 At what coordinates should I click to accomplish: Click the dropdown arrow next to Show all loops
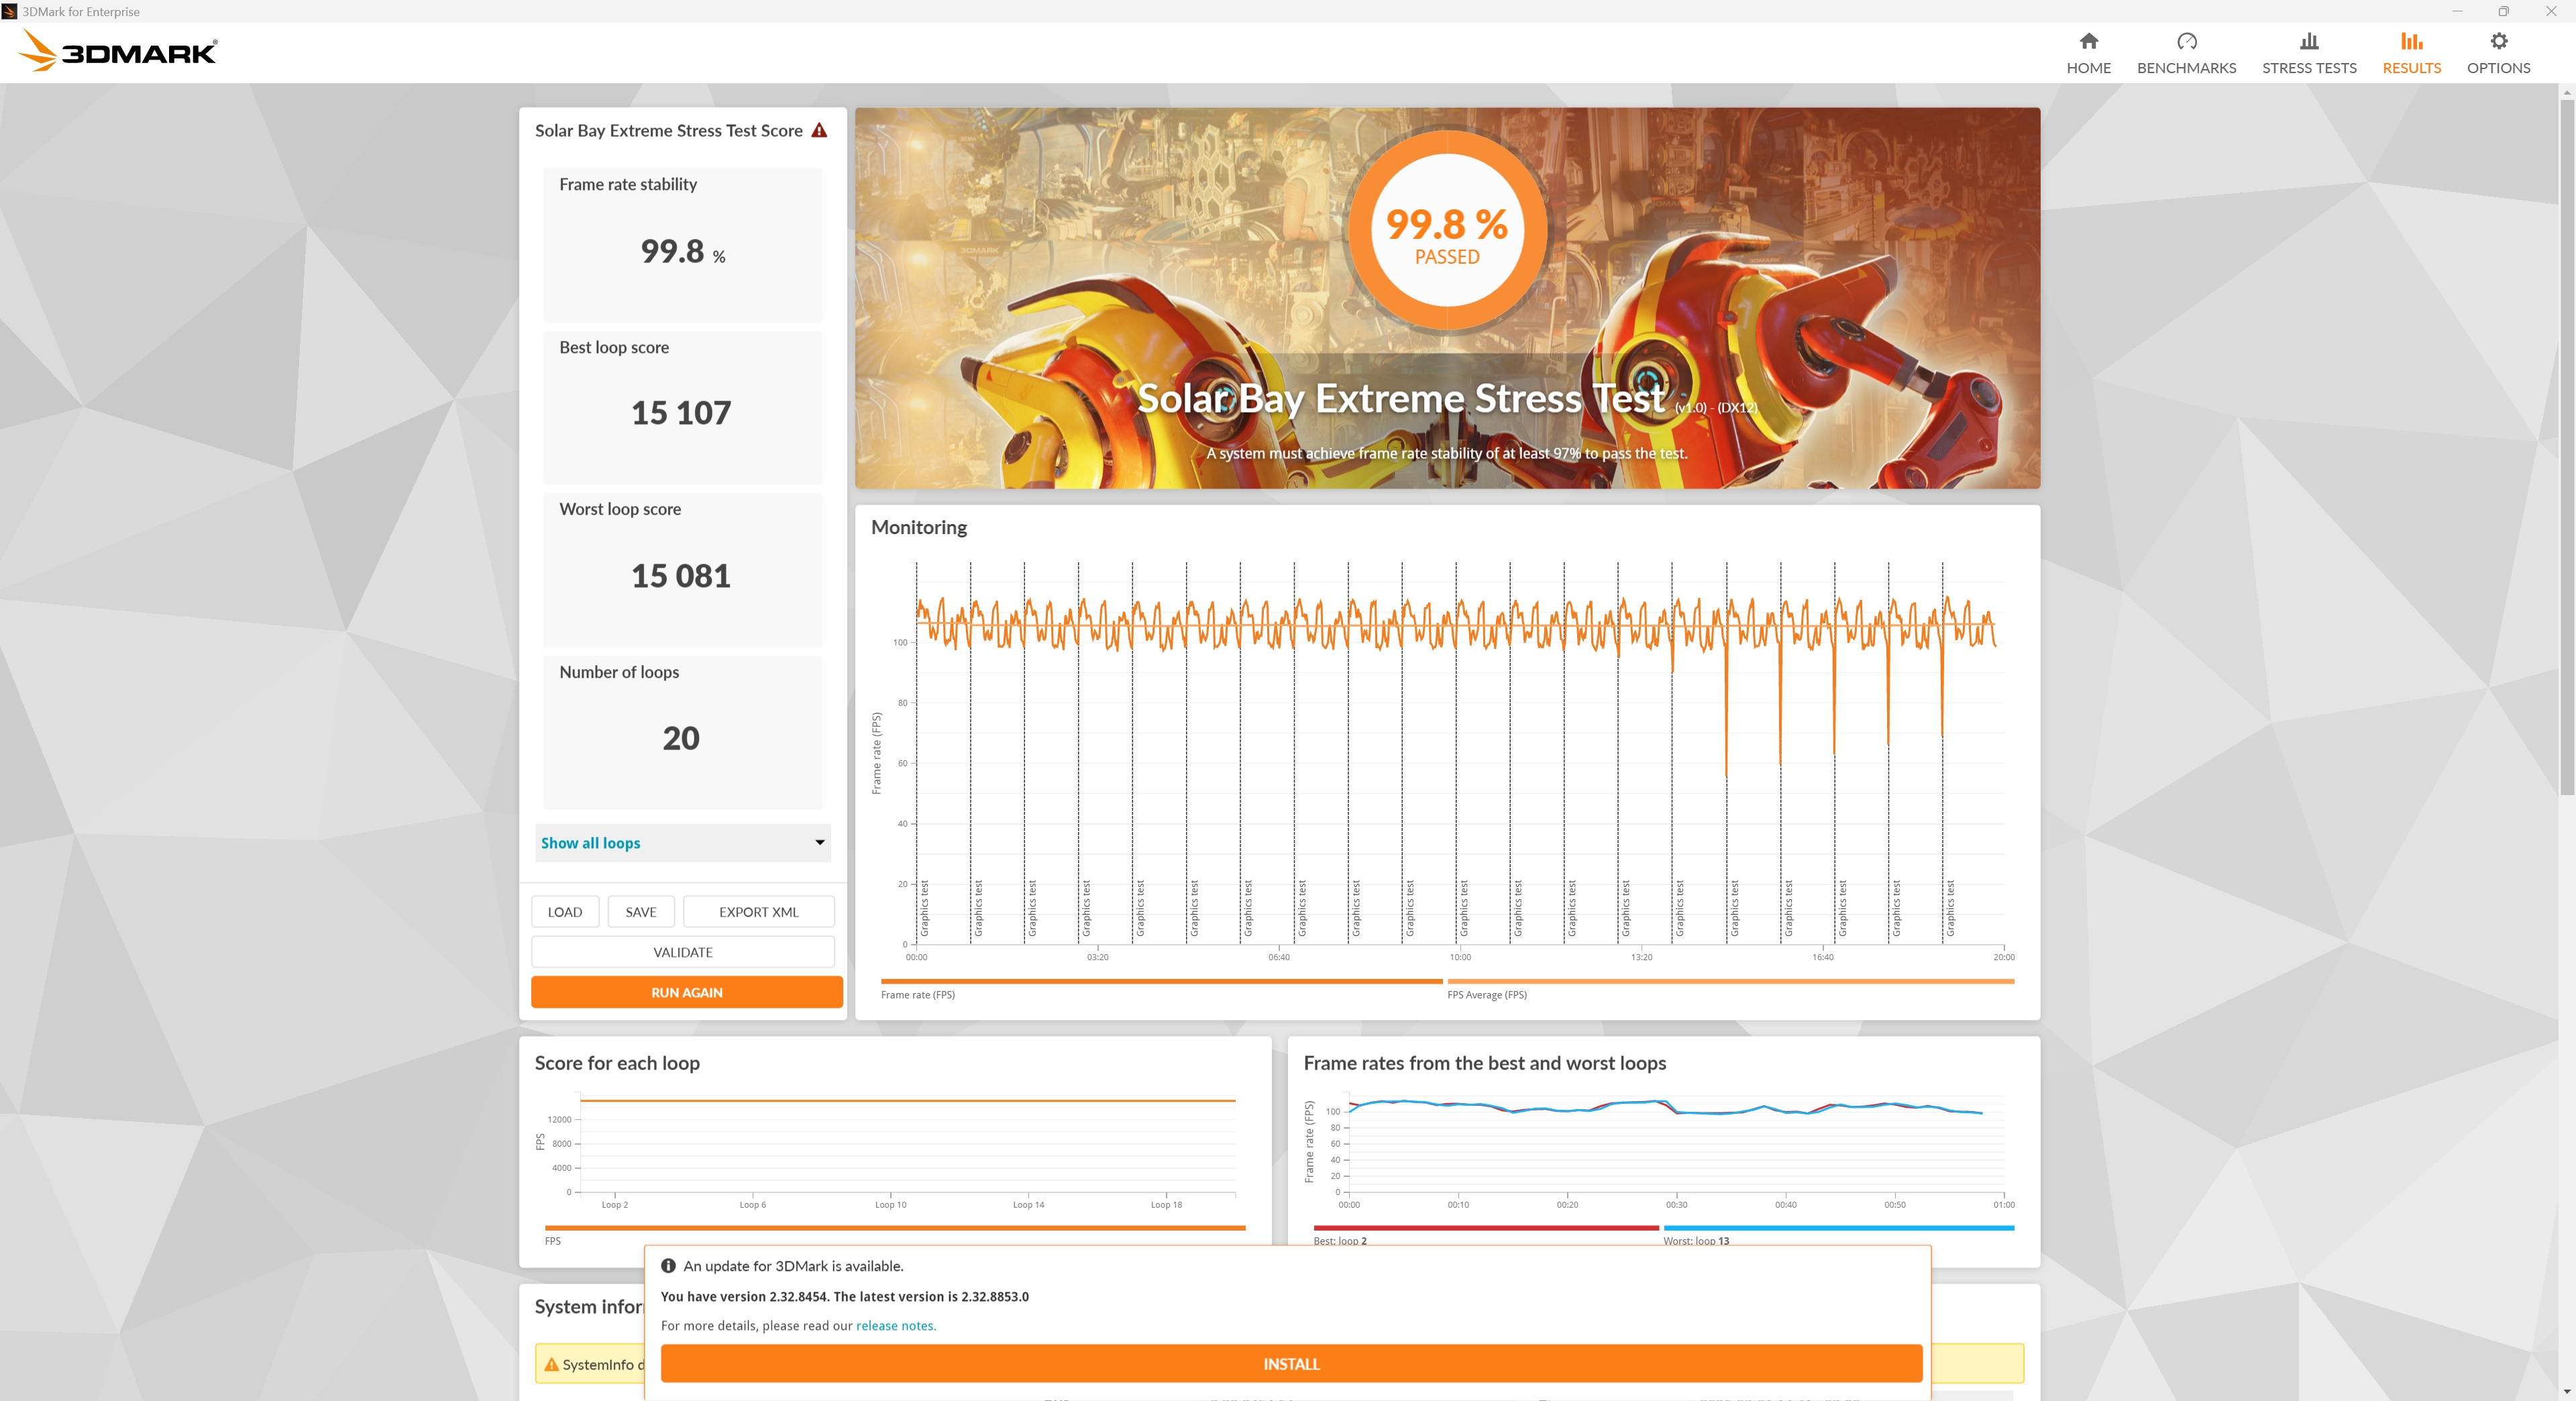coord(820,843)
